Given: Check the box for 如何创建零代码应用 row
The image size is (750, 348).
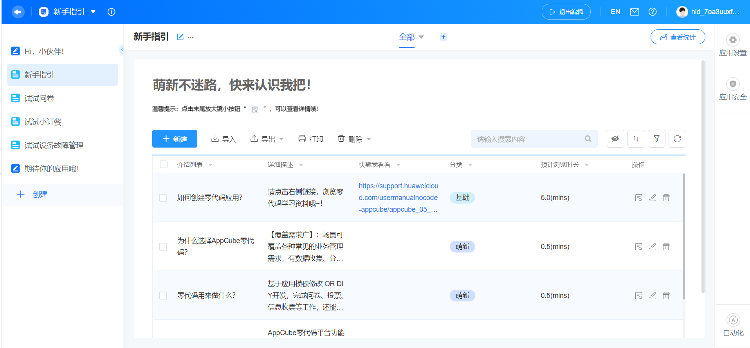Looking at the screenshot, I should [163, 198].
